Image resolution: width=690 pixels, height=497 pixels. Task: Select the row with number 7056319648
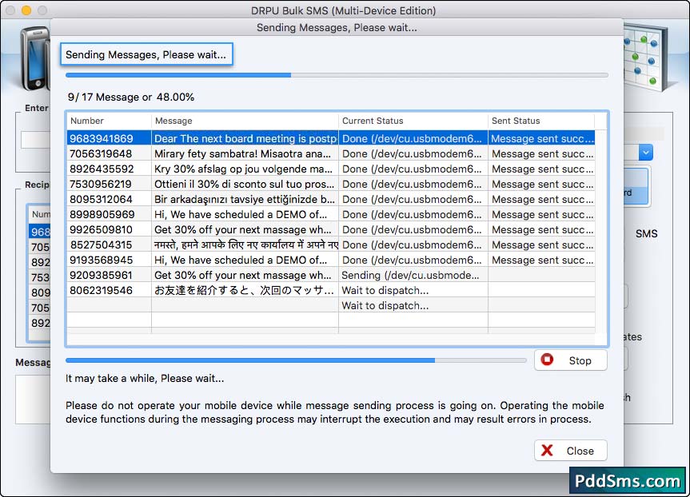[x=331, y=154]
